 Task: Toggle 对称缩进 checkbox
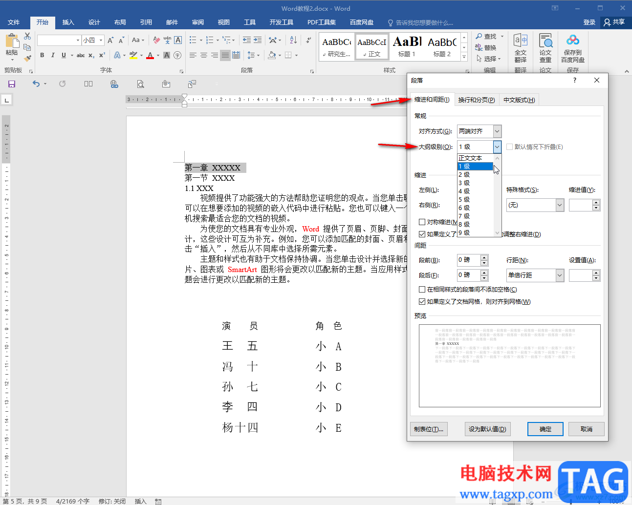(422, 222)
